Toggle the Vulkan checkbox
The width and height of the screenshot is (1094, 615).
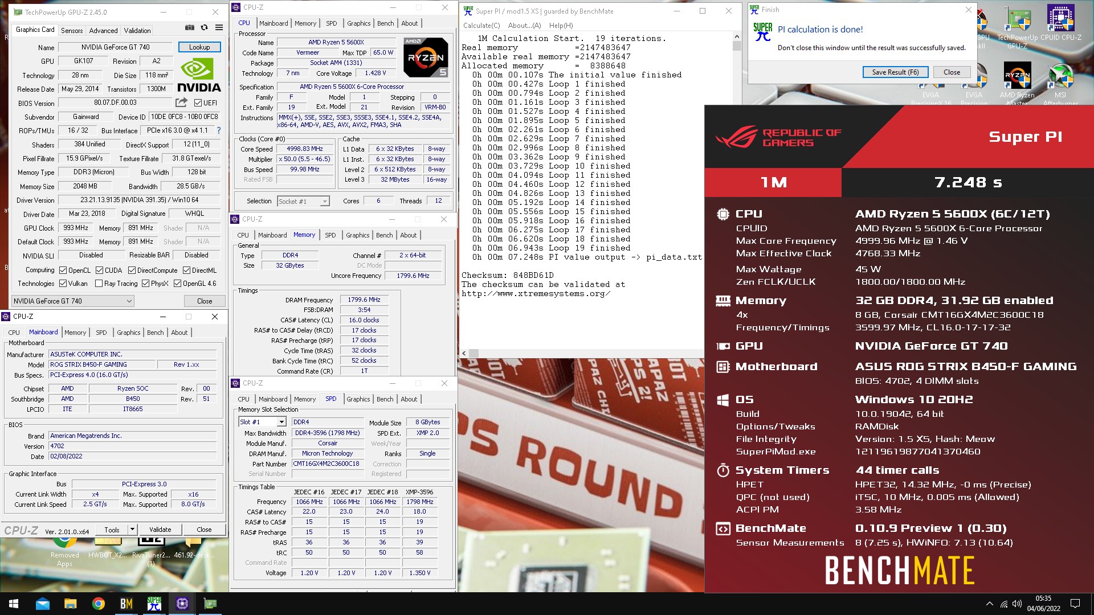tap(63, 284)
